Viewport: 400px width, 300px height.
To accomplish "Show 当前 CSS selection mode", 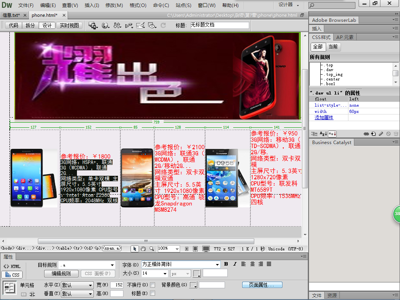I will point(333,47).
